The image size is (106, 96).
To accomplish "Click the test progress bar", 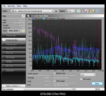I will pyautogui.click(x=48, y=89).
